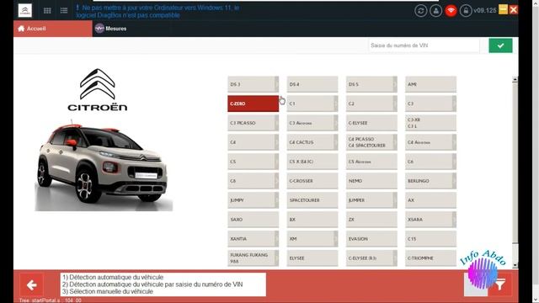Expand the C-ELYSEE (R3) model arrow
539x303 pixels.
pyautogui.click(x=395, y=258)
